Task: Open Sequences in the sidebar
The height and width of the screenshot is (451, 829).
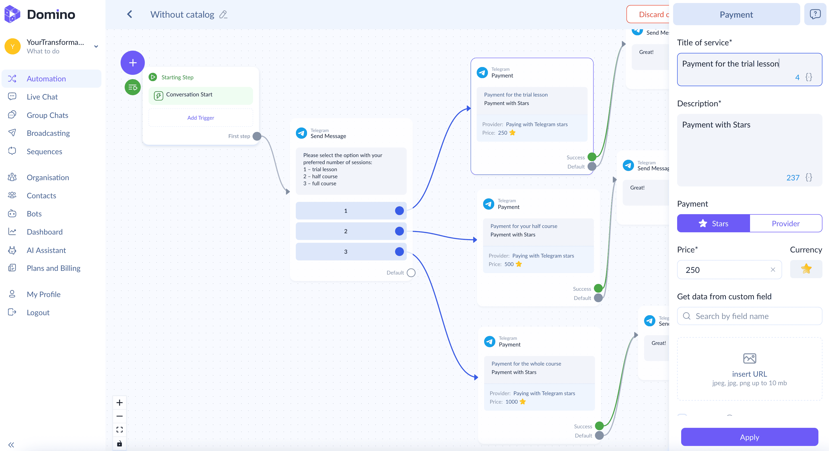Action: (51, 151)
